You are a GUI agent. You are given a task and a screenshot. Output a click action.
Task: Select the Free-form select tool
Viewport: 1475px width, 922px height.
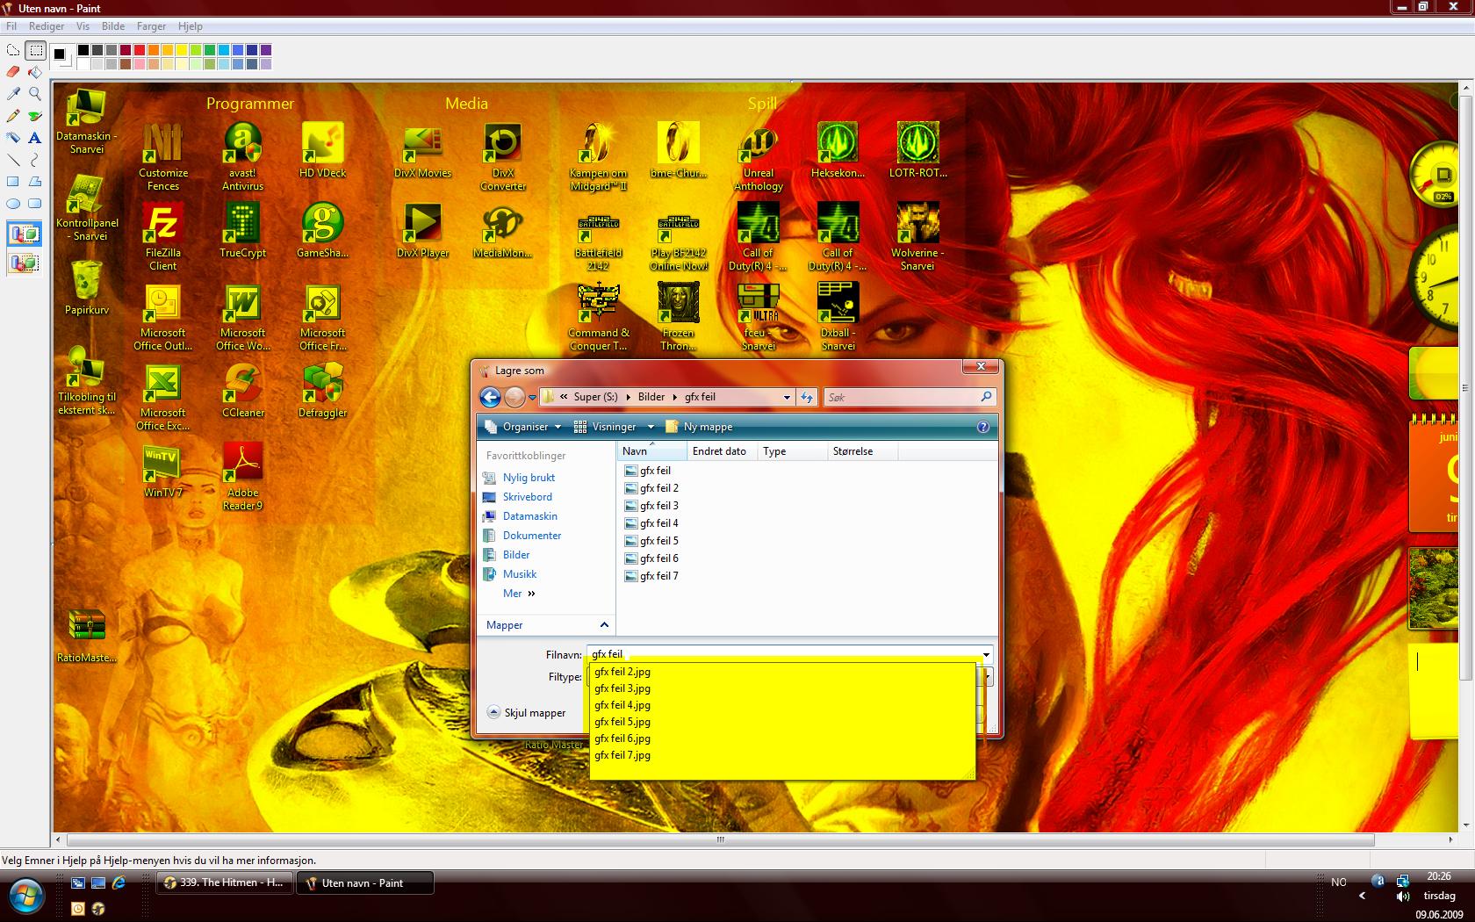[13, 51]
